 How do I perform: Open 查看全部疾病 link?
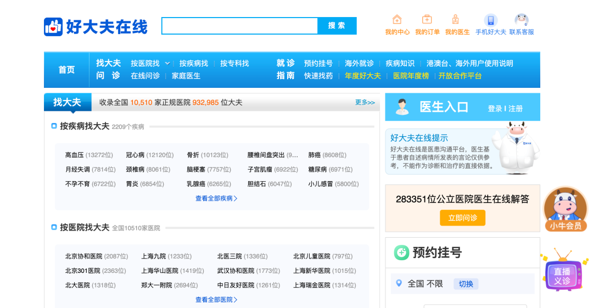216,198
